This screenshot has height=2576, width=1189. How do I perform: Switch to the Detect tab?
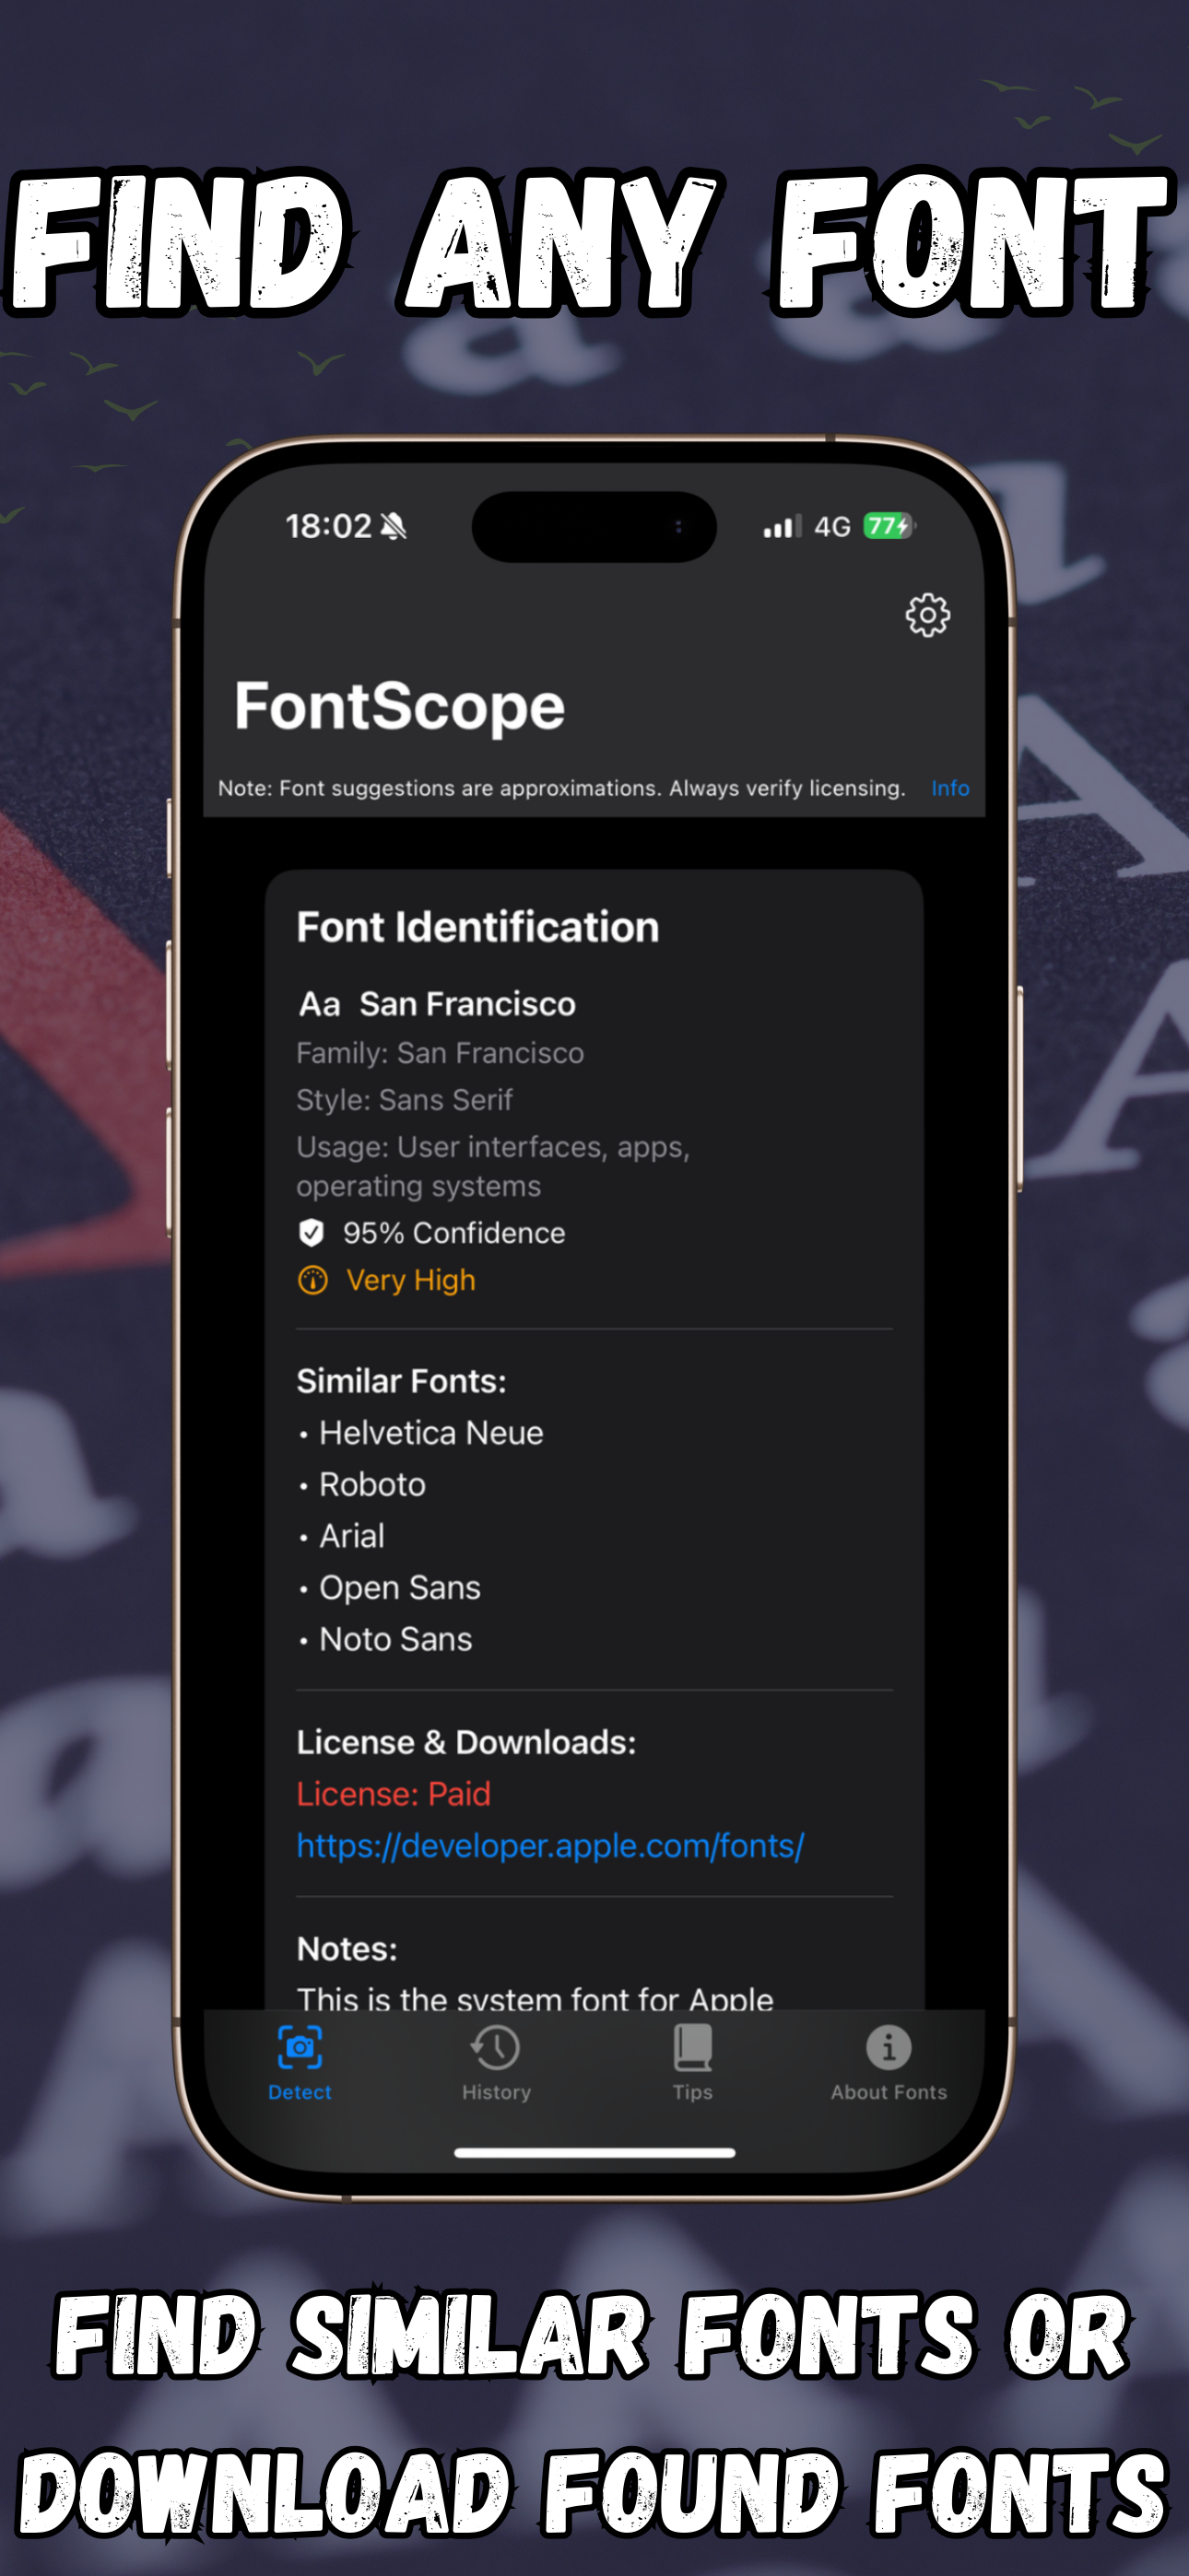pos(300,2063)
